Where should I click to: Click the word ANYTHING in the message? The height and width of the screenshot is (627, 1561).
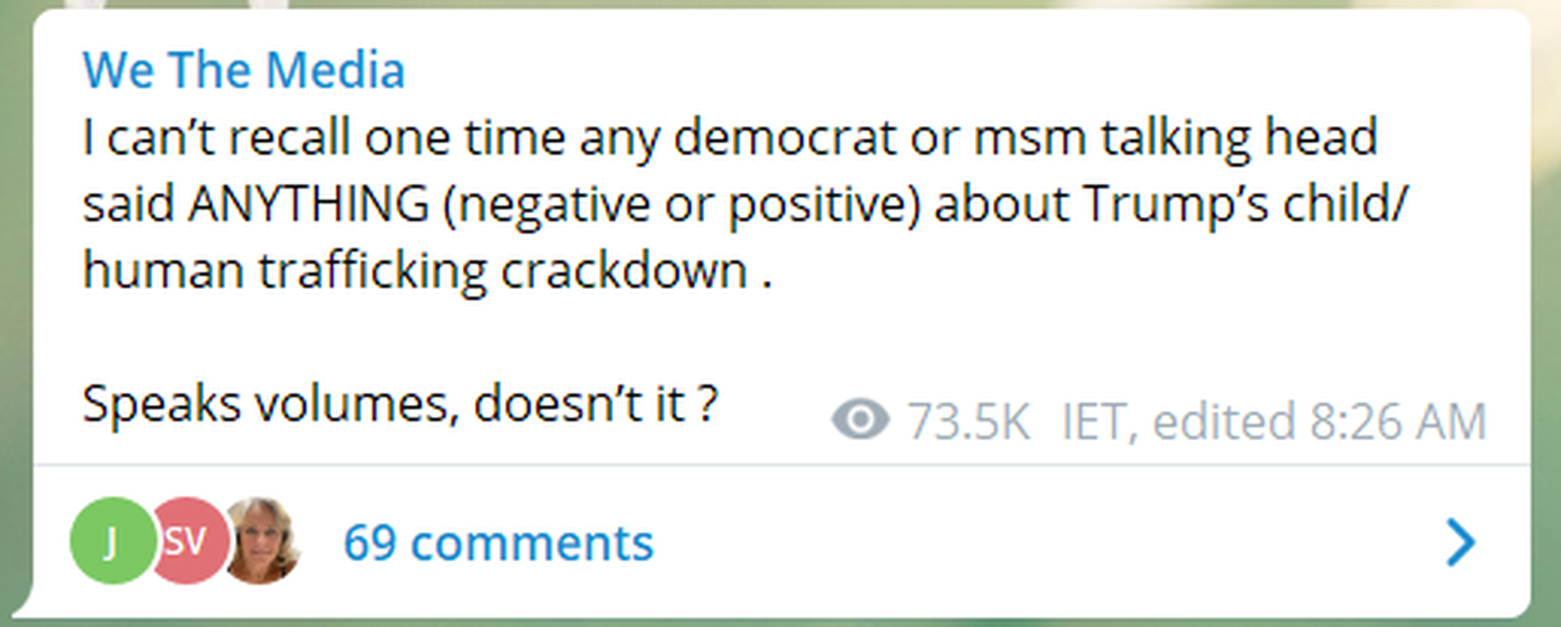tap(308, 204)
